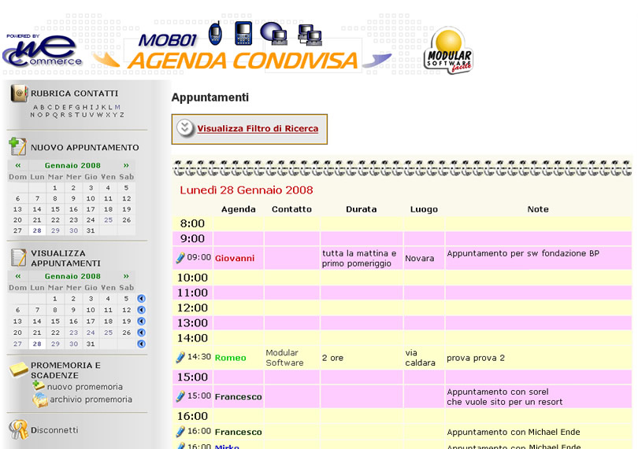
Task: Click the Modular Software logo
Action: [x=448, y=51]
